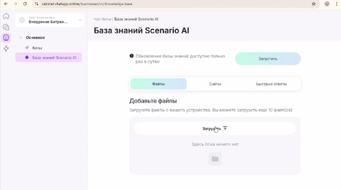Collapse the Основное section chevron

click(21, 37)
